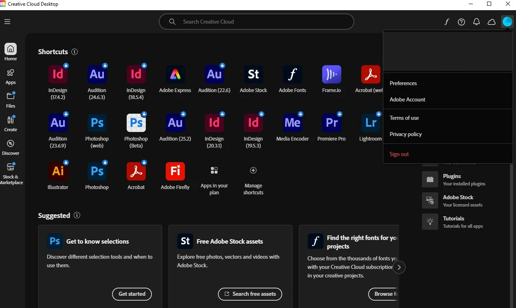Open the notifications bell icon
This screenshot has height=308, width=516.
pyautogui.click(x=476, y=22)
